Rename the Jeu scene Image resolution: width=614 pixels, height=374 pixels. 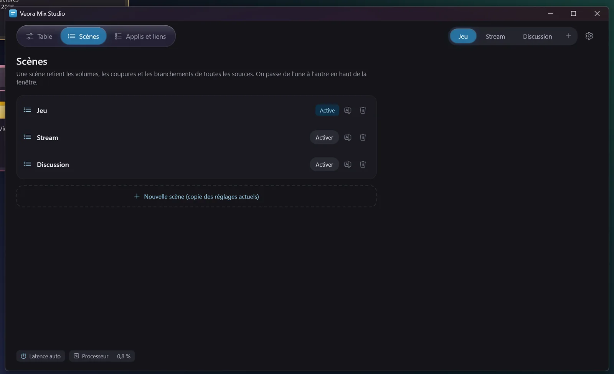(x=348, y=110)
